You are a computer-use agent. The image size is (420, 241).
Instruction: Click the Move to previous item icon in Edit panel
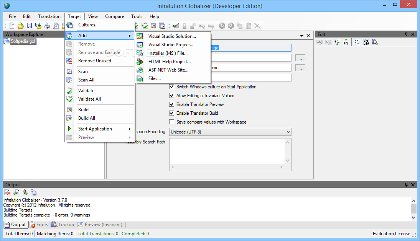[346, 42]
